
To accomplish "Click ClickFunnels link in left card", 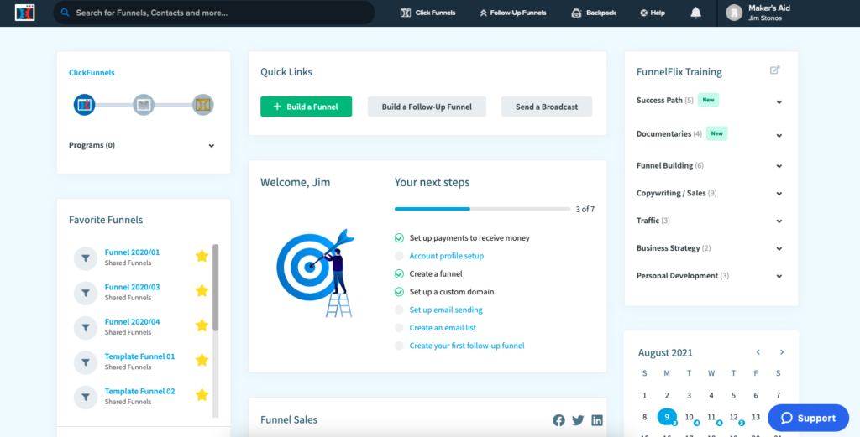I will point(92,72).
